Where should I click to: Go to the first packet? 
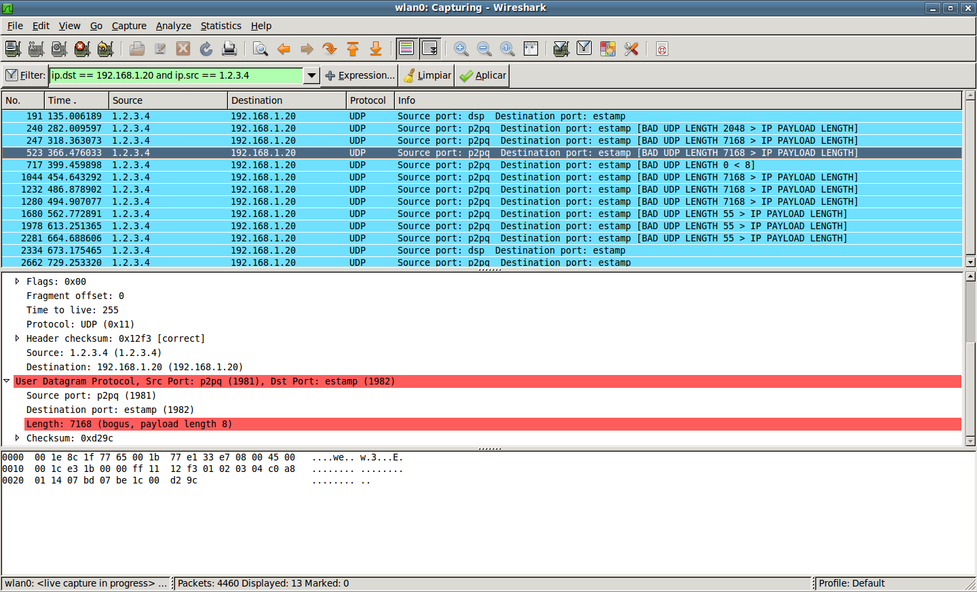[x=353, y=49]
